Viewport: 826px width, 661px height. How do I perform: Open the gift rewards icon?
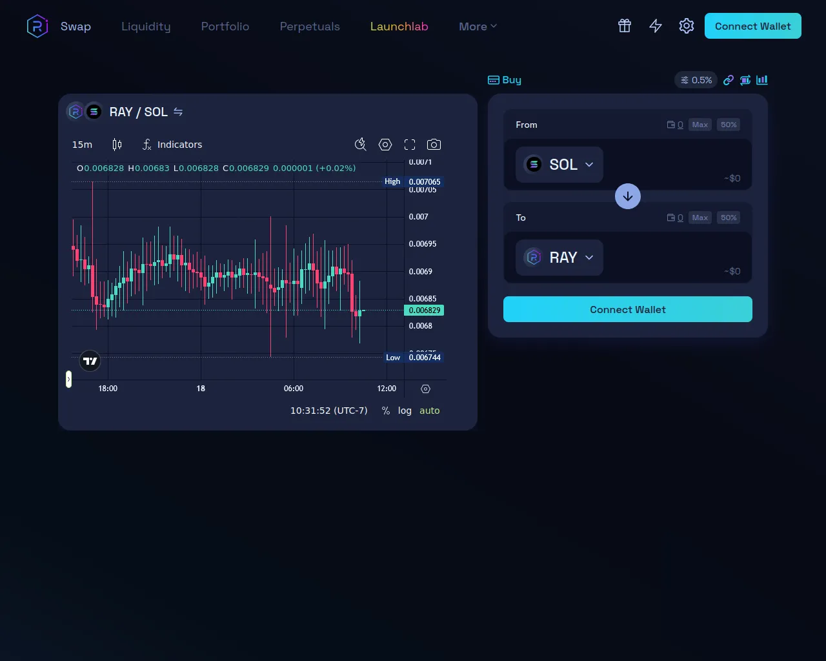pyautogui.click(x=625, y=26)
